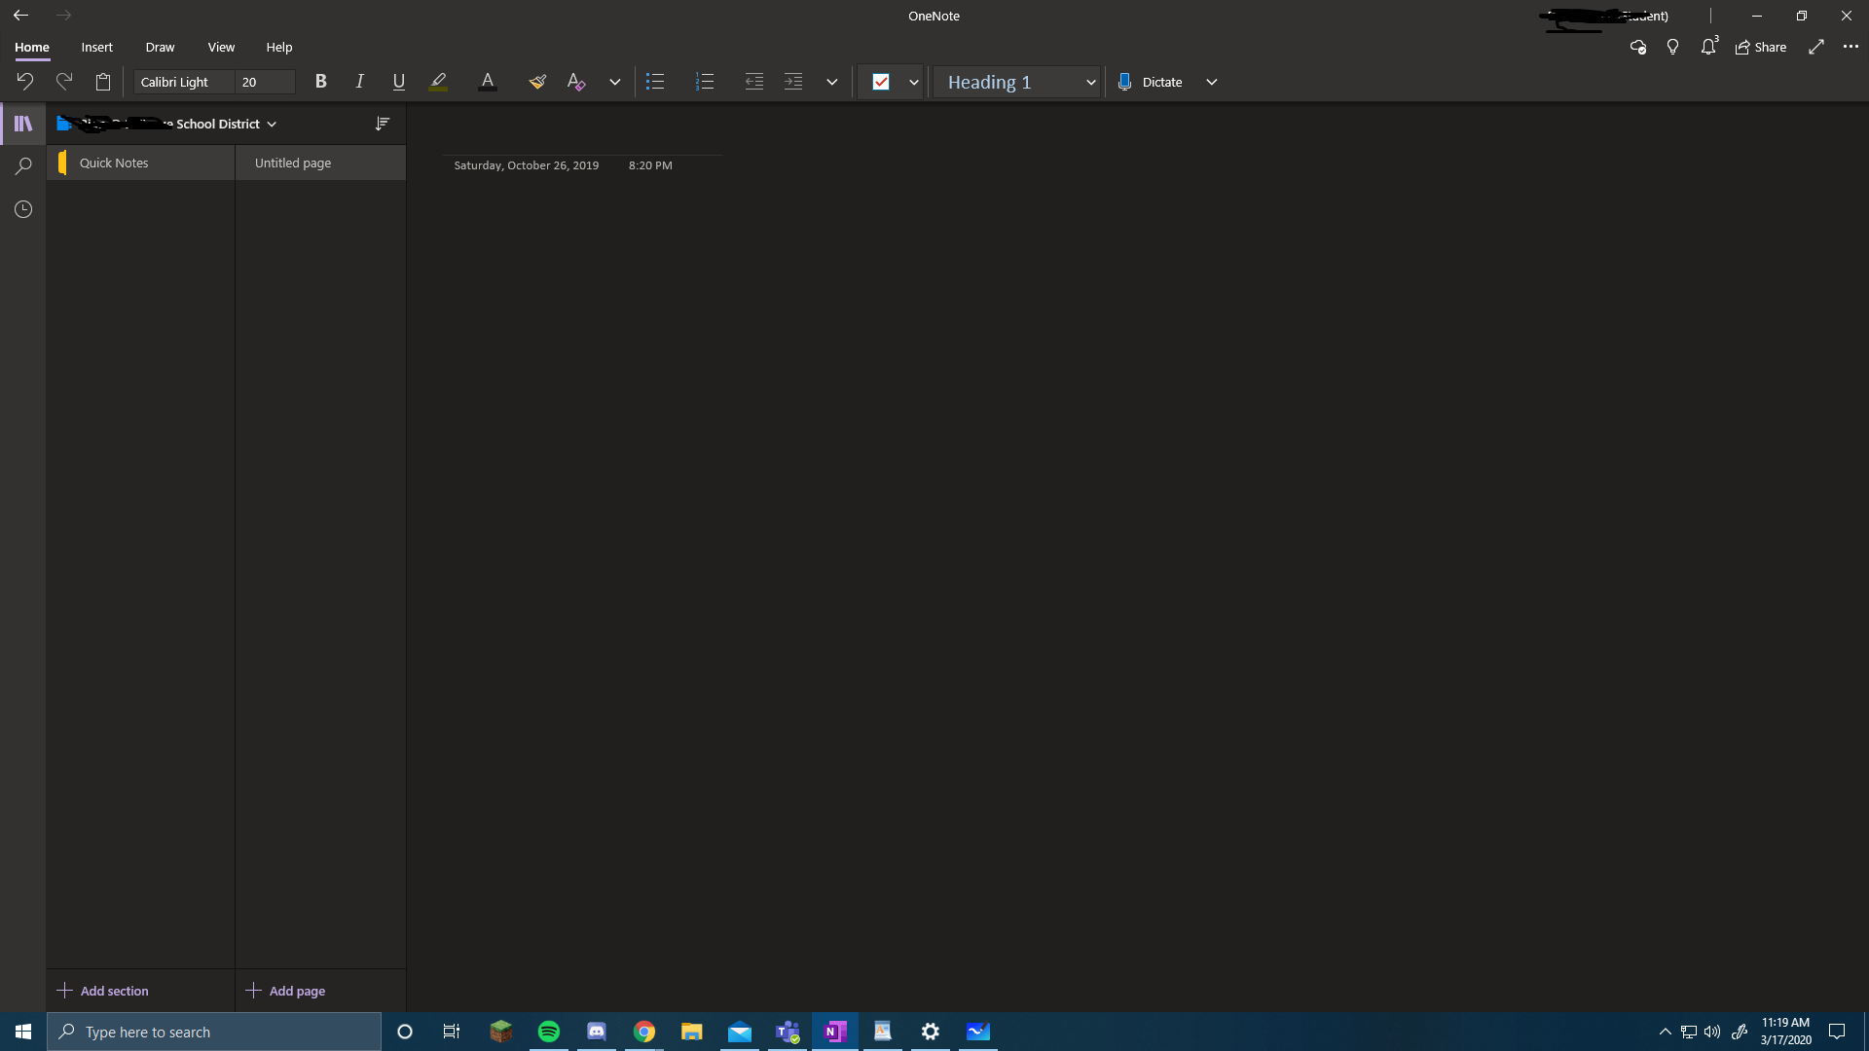Open the tags dropdown arrow
This screenshot has width=1869, height=1051.
913,82
